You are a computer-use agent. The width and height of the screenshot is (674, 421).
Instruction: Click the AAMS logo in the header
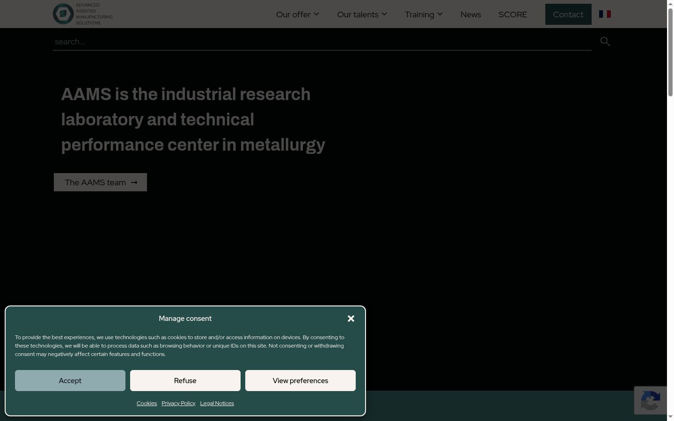tap(83, 14)
